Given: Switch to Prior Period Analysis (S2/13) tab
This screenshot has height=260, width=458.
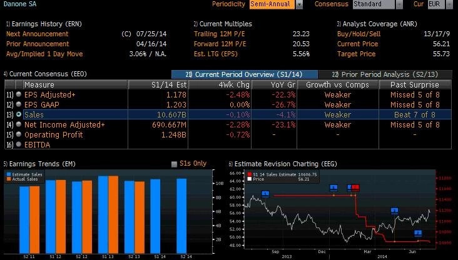Looking at the screenshot, I should (385, 74).
